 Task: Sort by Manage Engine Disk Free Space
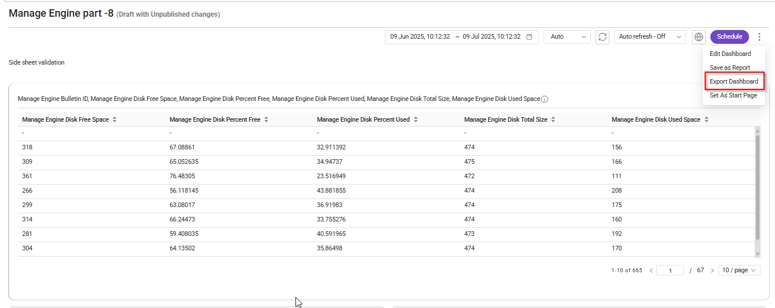pyautogui.click(x=114, y=120)
